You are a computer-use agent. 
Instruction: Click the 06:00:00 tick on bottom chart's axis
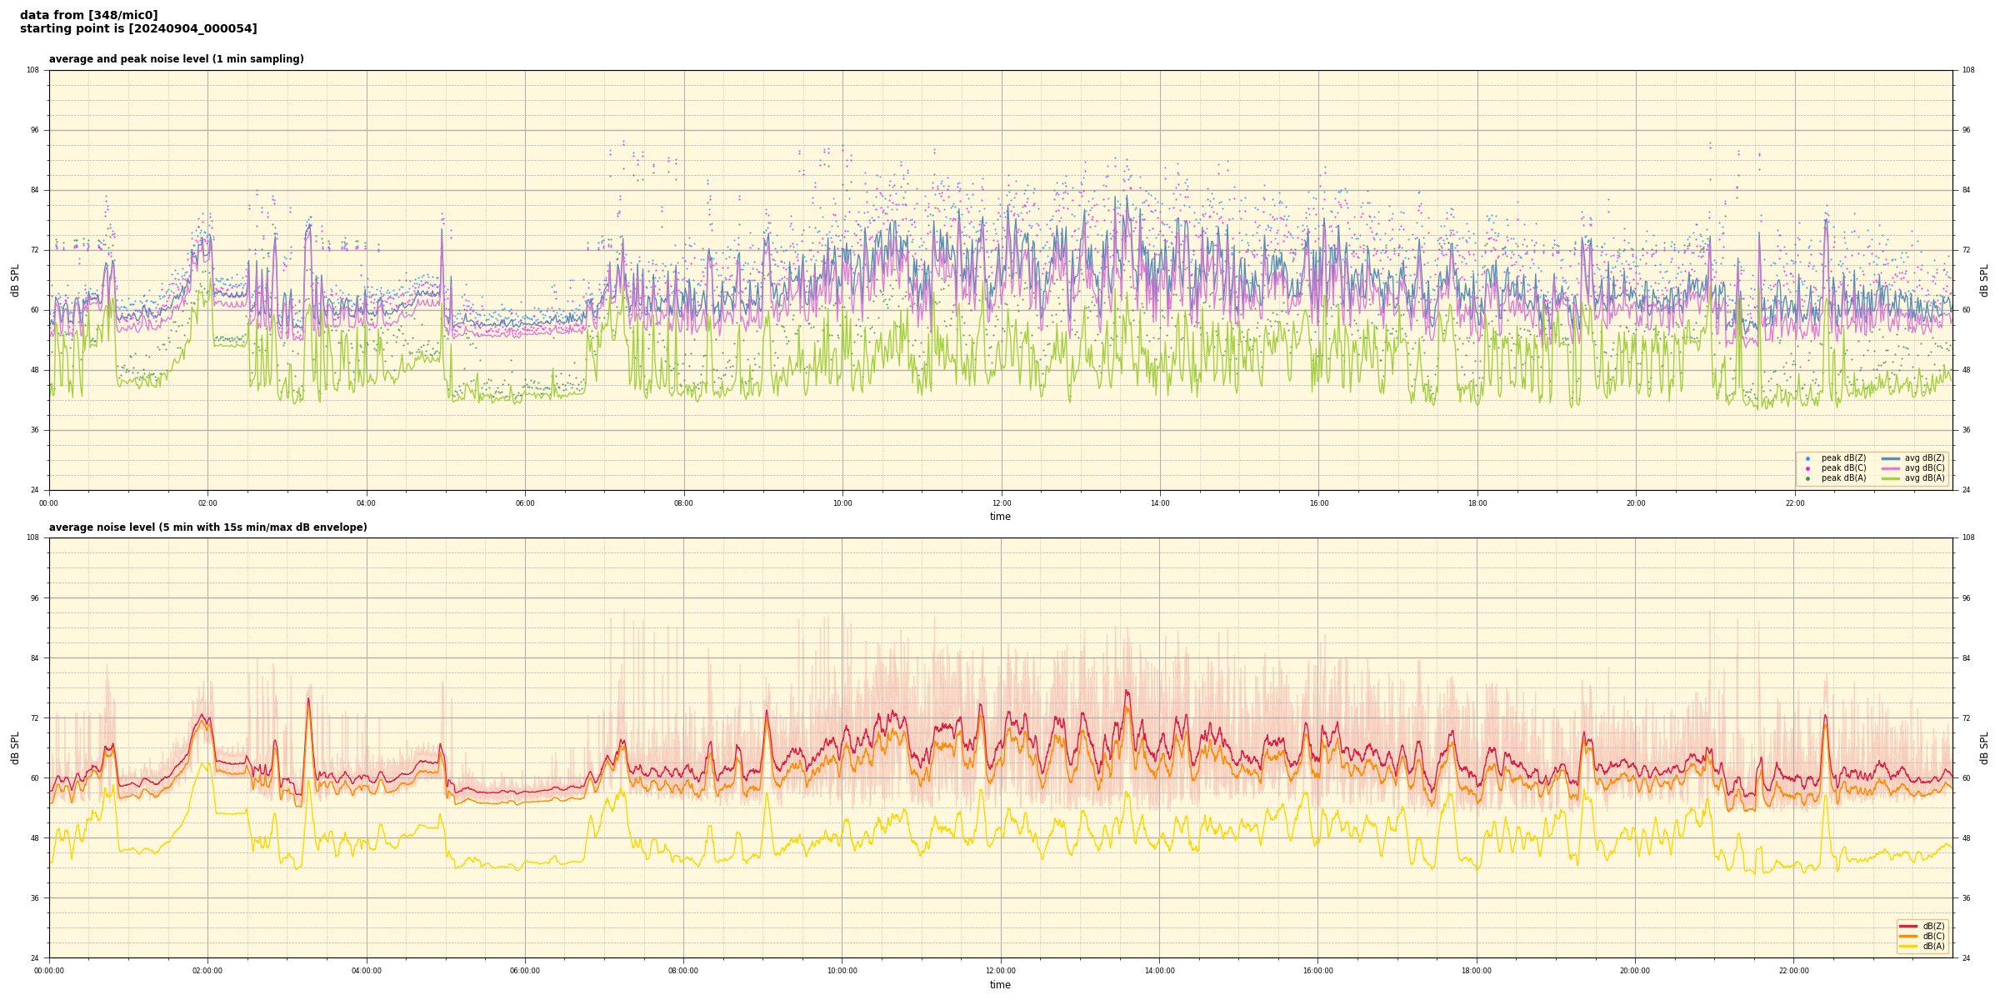[x=525, y=971]
